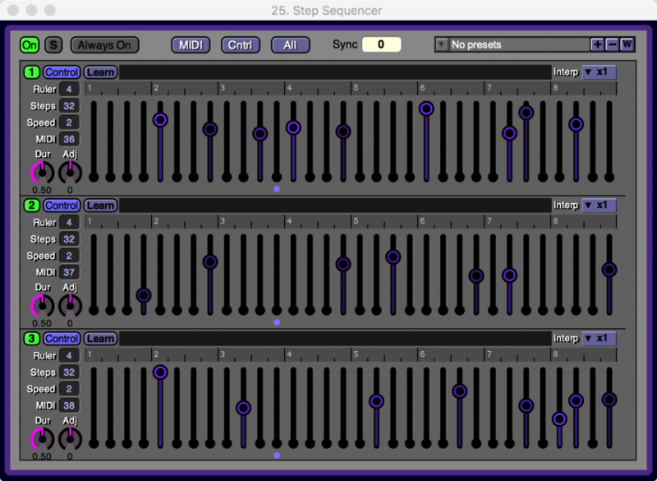
Task: Select the All view tab
Action: pyautogui.click(x=290, y=45)
